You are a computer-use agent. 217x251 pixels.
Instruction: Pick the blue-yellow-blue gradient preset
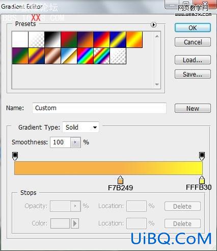(x=118, y=39)
